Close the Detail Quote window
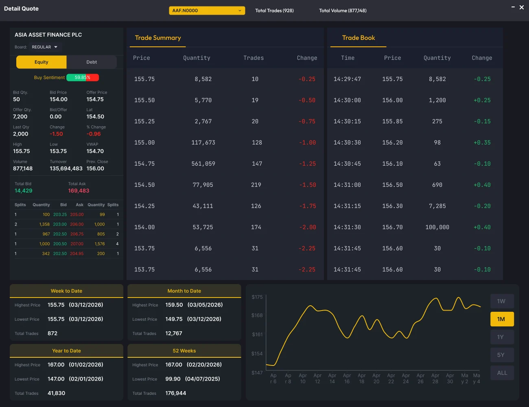The image size is (529, 407). (x=522, y=7)
